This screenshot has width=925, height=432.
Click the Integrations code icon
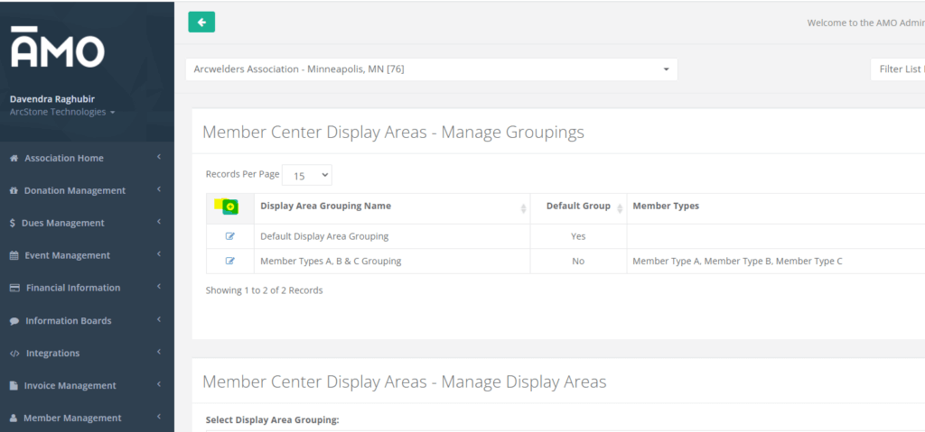pos(14,354)
